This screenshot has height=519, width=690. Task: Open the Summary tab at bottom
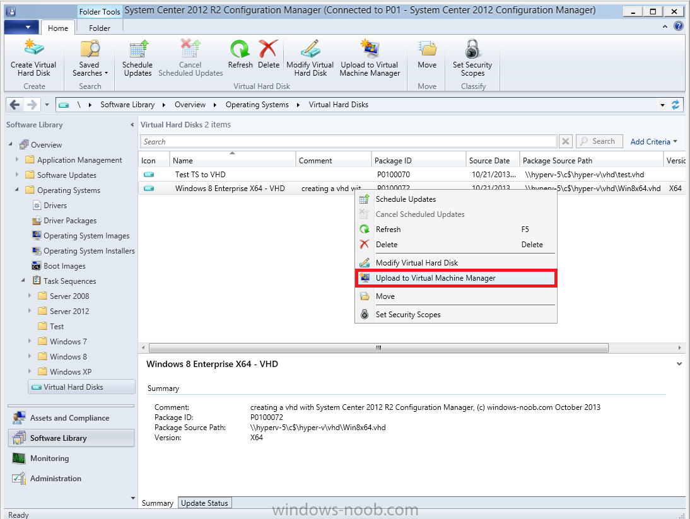(158, 503)
